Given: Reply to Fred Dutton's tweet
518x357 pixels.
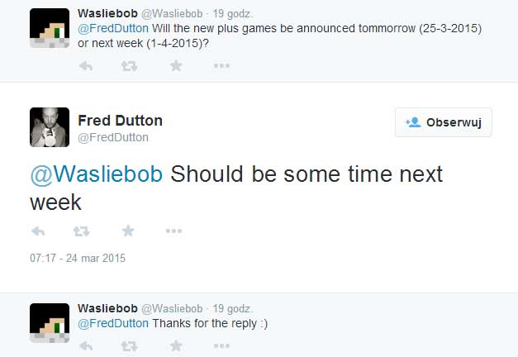Looking at the screenshot, I should click(x=37, y=231).
